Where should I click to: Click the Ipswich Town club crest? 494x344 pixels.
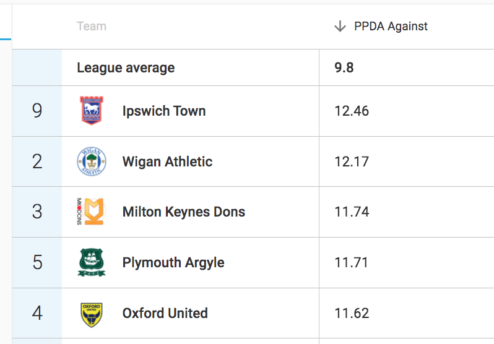click(x=90, y=111)
